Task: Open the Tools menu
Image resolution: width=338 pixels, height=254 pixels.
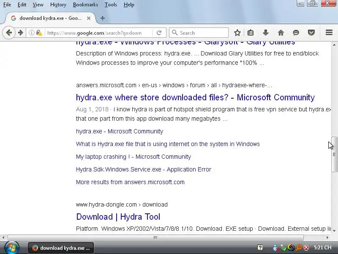Action: 111,5
